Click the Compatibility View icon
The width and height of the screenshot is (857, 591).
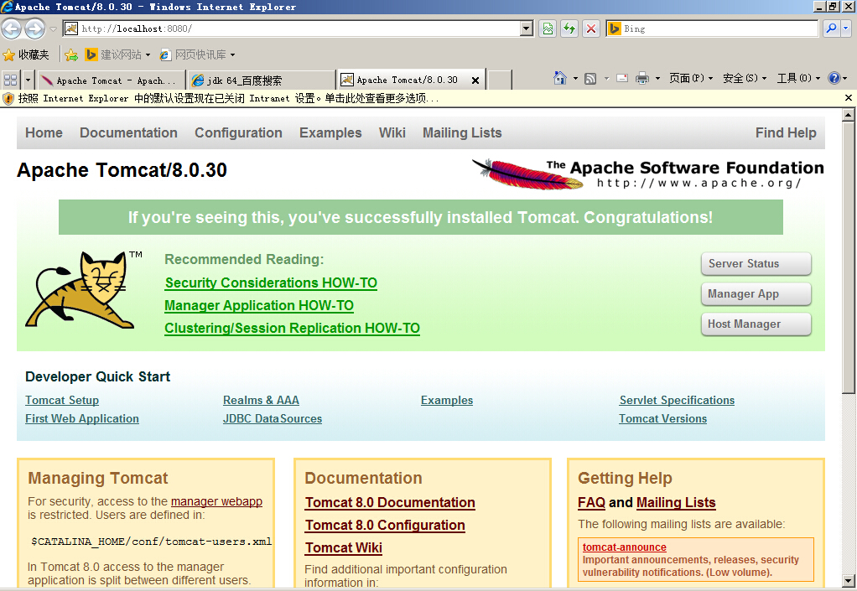(x=548, y=29)
